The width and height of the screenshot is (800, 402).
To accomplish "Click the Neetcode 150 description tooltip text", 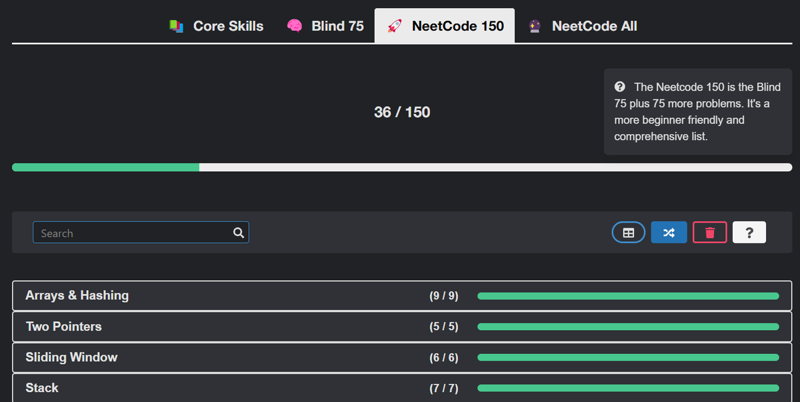I will coord(697,112).
